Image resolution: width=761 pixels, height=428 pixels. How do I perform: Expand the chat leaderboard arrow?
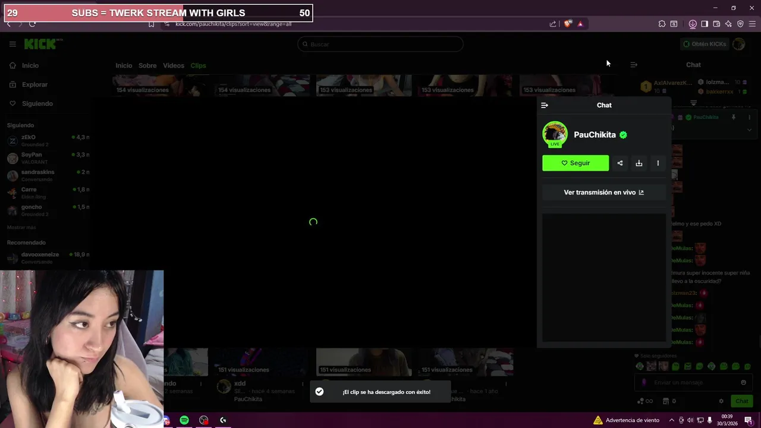(x=693, y=103)
